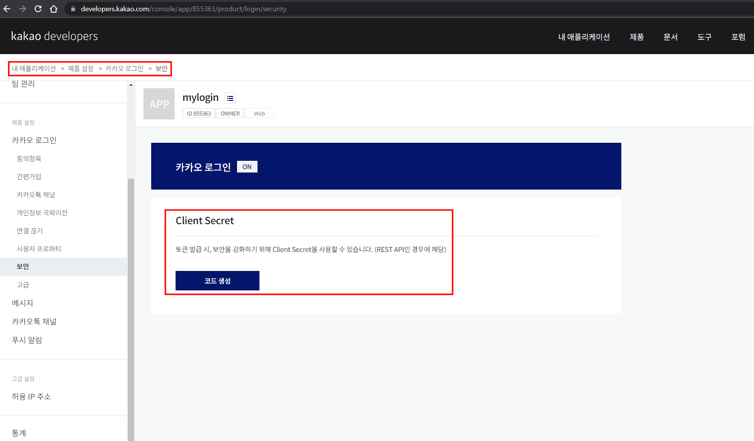Open 카카오톡 채널 sub-item under 카카오 로그인

tap(36, 195)
